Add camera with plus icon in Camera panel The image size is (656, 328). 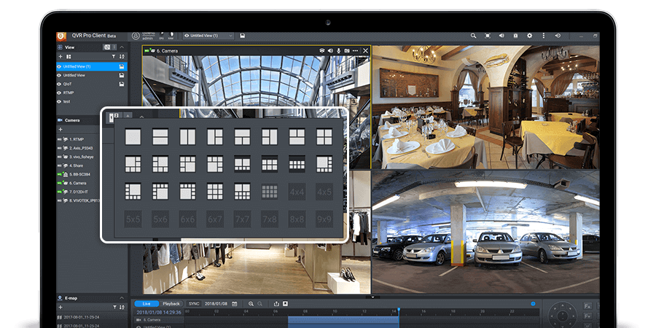[x=60, y=129]
